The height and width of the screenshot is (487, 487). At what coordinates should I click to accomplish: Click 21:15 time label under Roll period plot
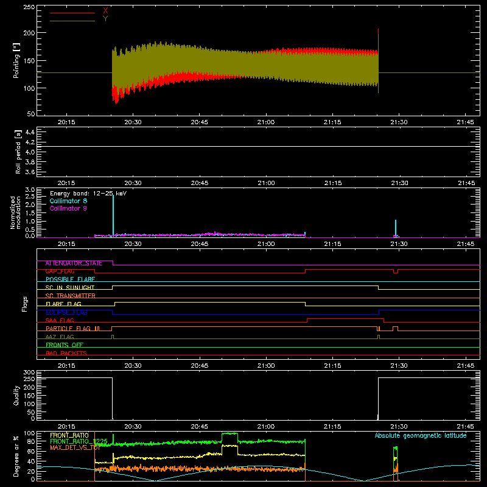coord(333,183)
